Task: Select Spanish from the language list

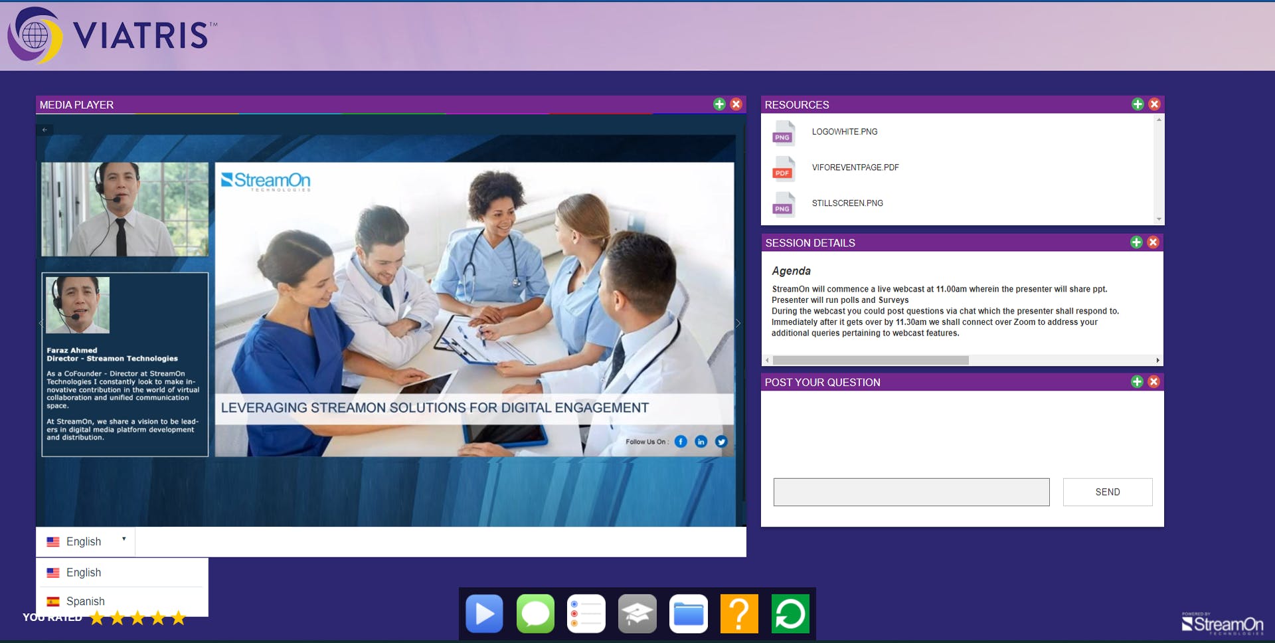Action: tap(122, 601)
